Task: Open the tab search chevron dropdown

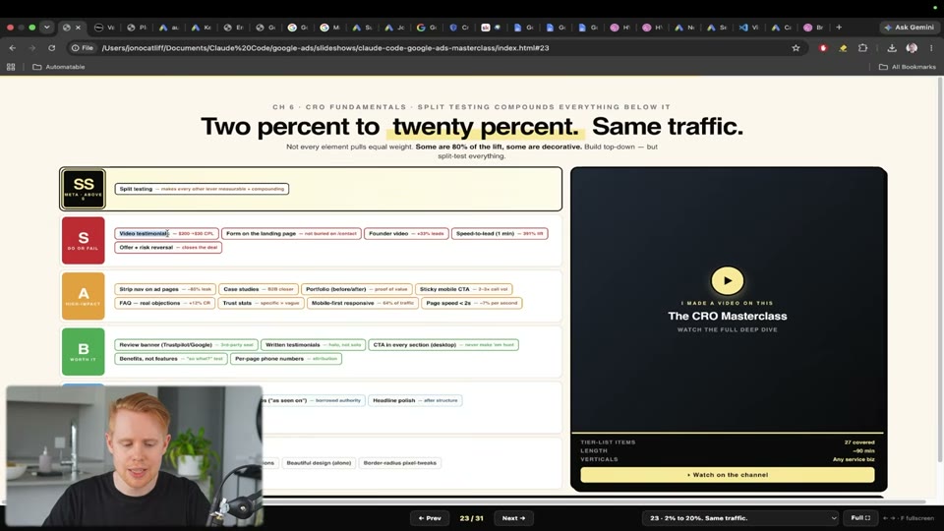Action: pos(46,28)
